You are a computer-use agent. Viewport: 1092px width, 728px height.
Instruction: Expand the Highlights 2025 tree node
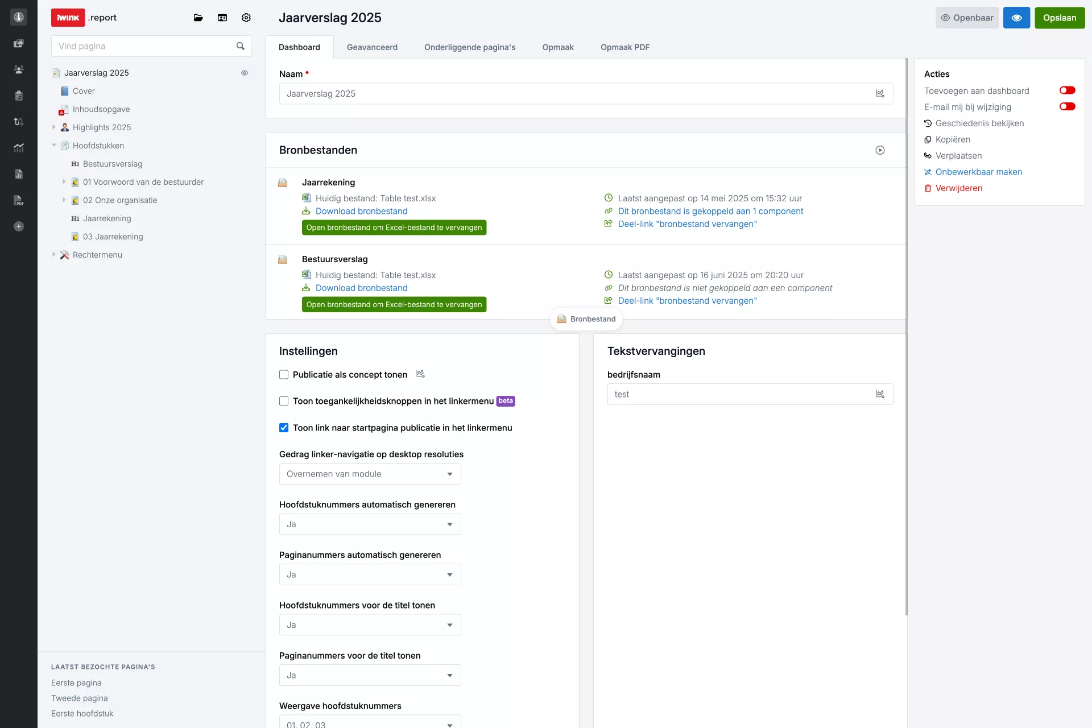click(x=54, y=127)
